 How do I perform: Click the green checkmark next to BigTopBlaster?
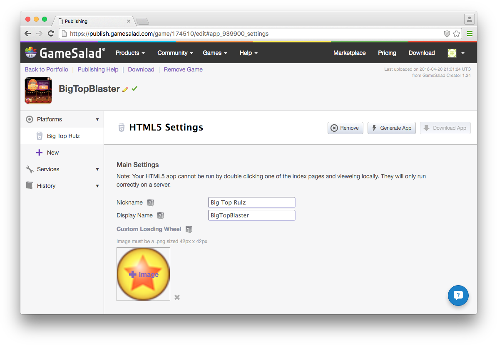coord(135,89)
